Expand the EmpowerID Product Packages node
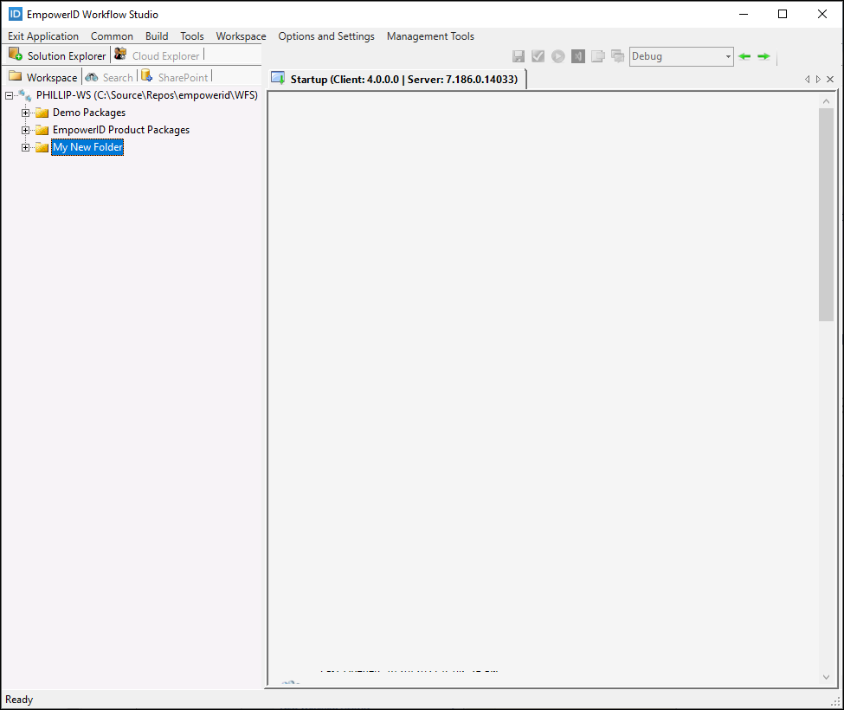 click(26, 130)
